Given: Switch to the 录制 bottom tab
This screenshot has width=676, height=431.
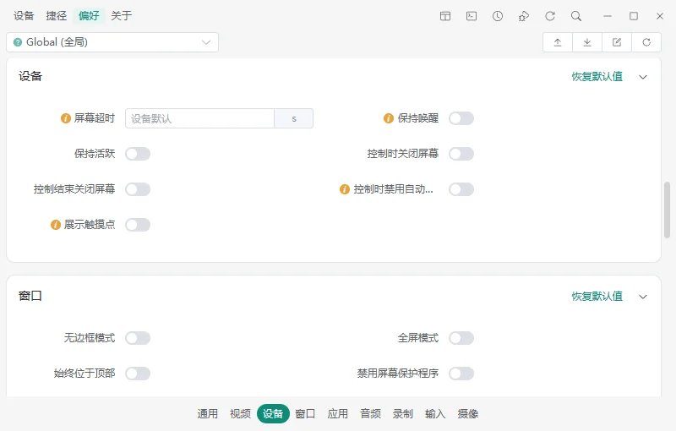Looking at the screenshot, I should point(403,414).
